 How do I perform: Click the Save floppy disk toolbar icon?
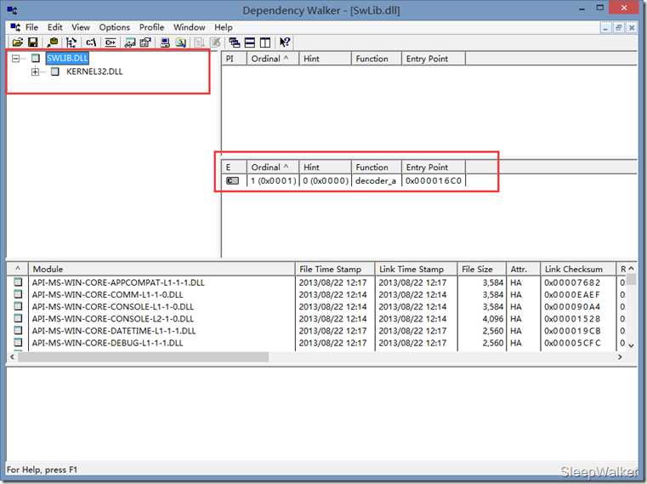(33, 43)
